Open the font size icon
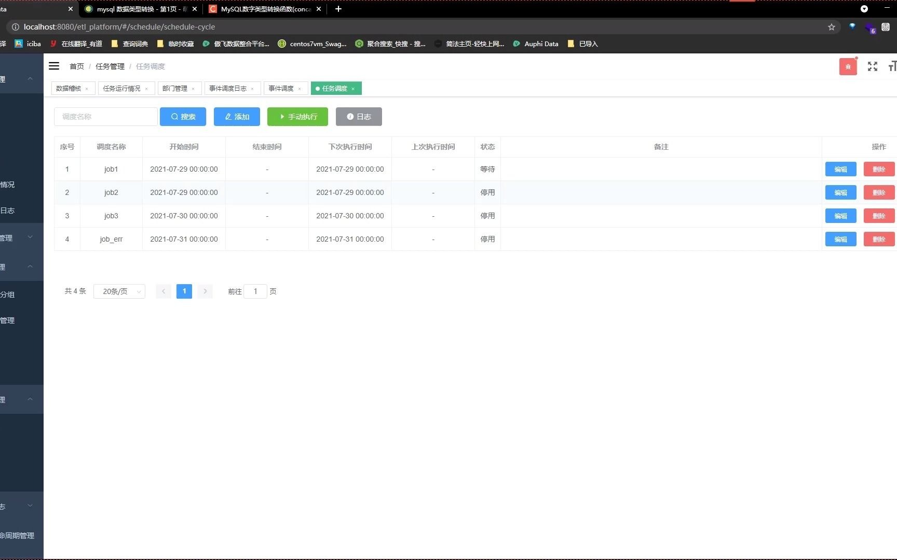Screen dimensions: 897x560 (x=892, y=66)
